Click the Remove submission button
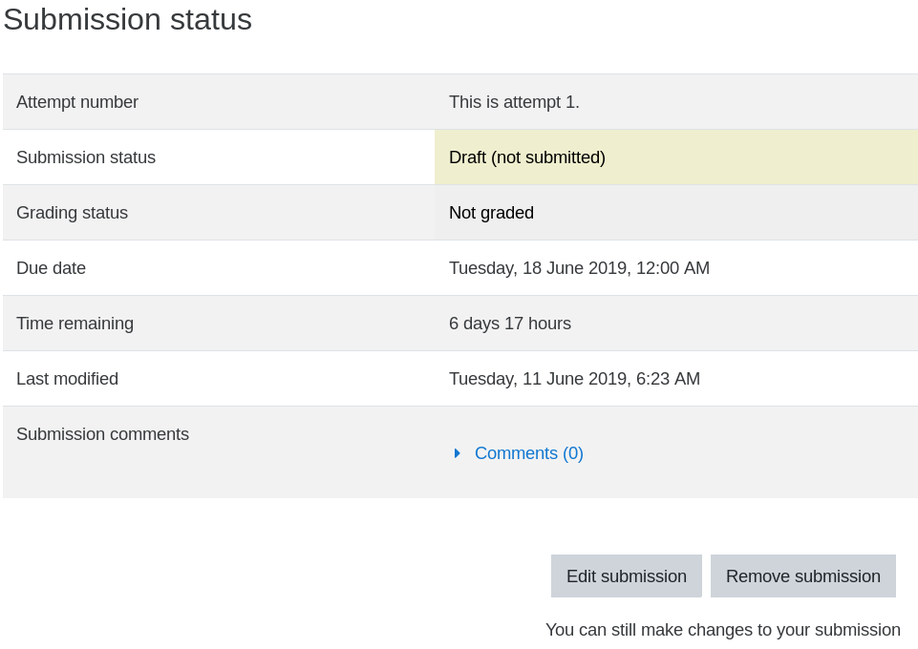 [803, 576]
